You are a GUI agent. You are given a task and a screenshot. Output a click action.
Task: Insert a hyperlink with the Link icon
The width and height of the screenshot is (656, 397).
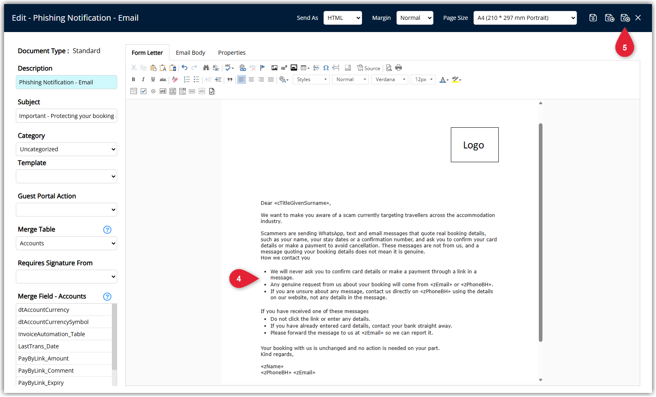pyautogui.click(x=242, y=68)
